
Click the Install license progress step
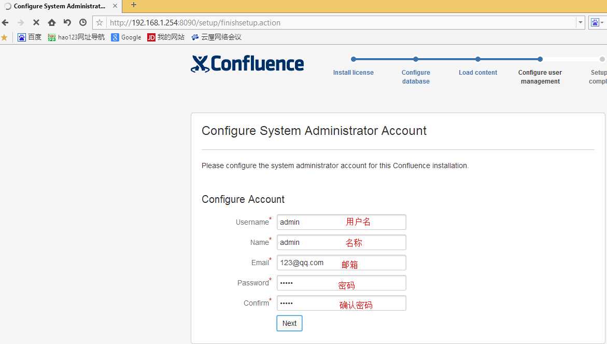click(x=353, y=73)
